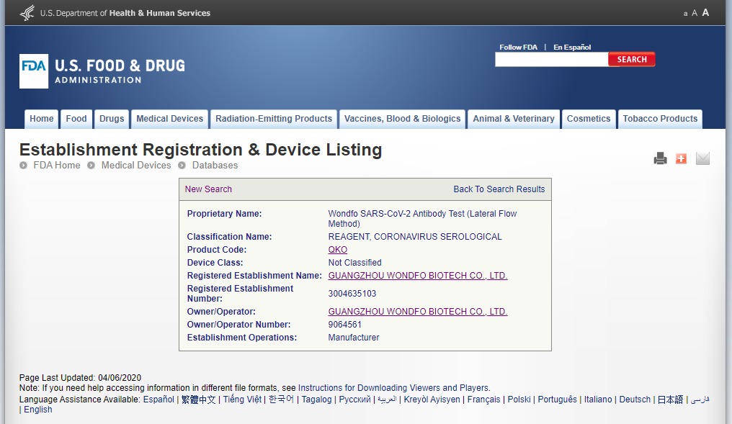The width and height of the screenshot is (732, 424).
Task: Switch to the Drugs tab
Action: [x=112, y=119]
